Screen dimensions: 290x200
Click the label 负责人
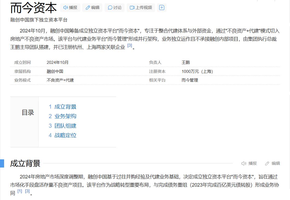click(x=155, y=62)
